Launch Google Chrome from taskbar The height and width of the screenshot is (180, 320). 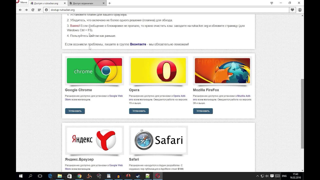(x=79, y=176)
